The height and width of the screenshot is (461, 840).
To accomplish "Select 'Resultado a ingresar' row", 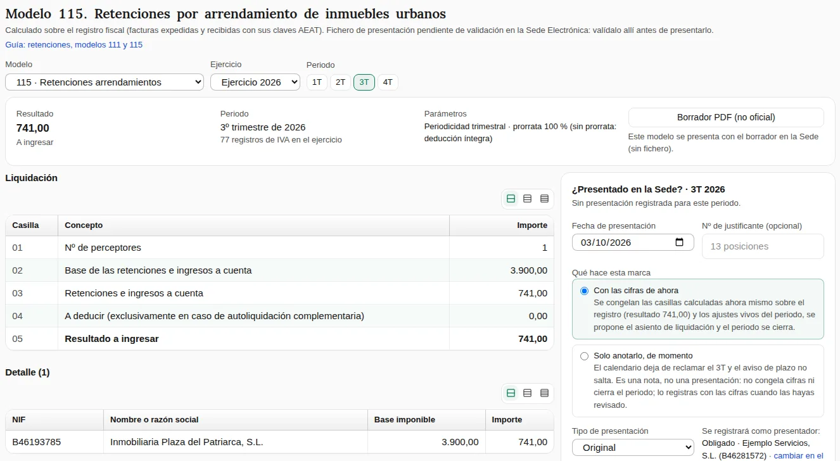I will (279, 339).
